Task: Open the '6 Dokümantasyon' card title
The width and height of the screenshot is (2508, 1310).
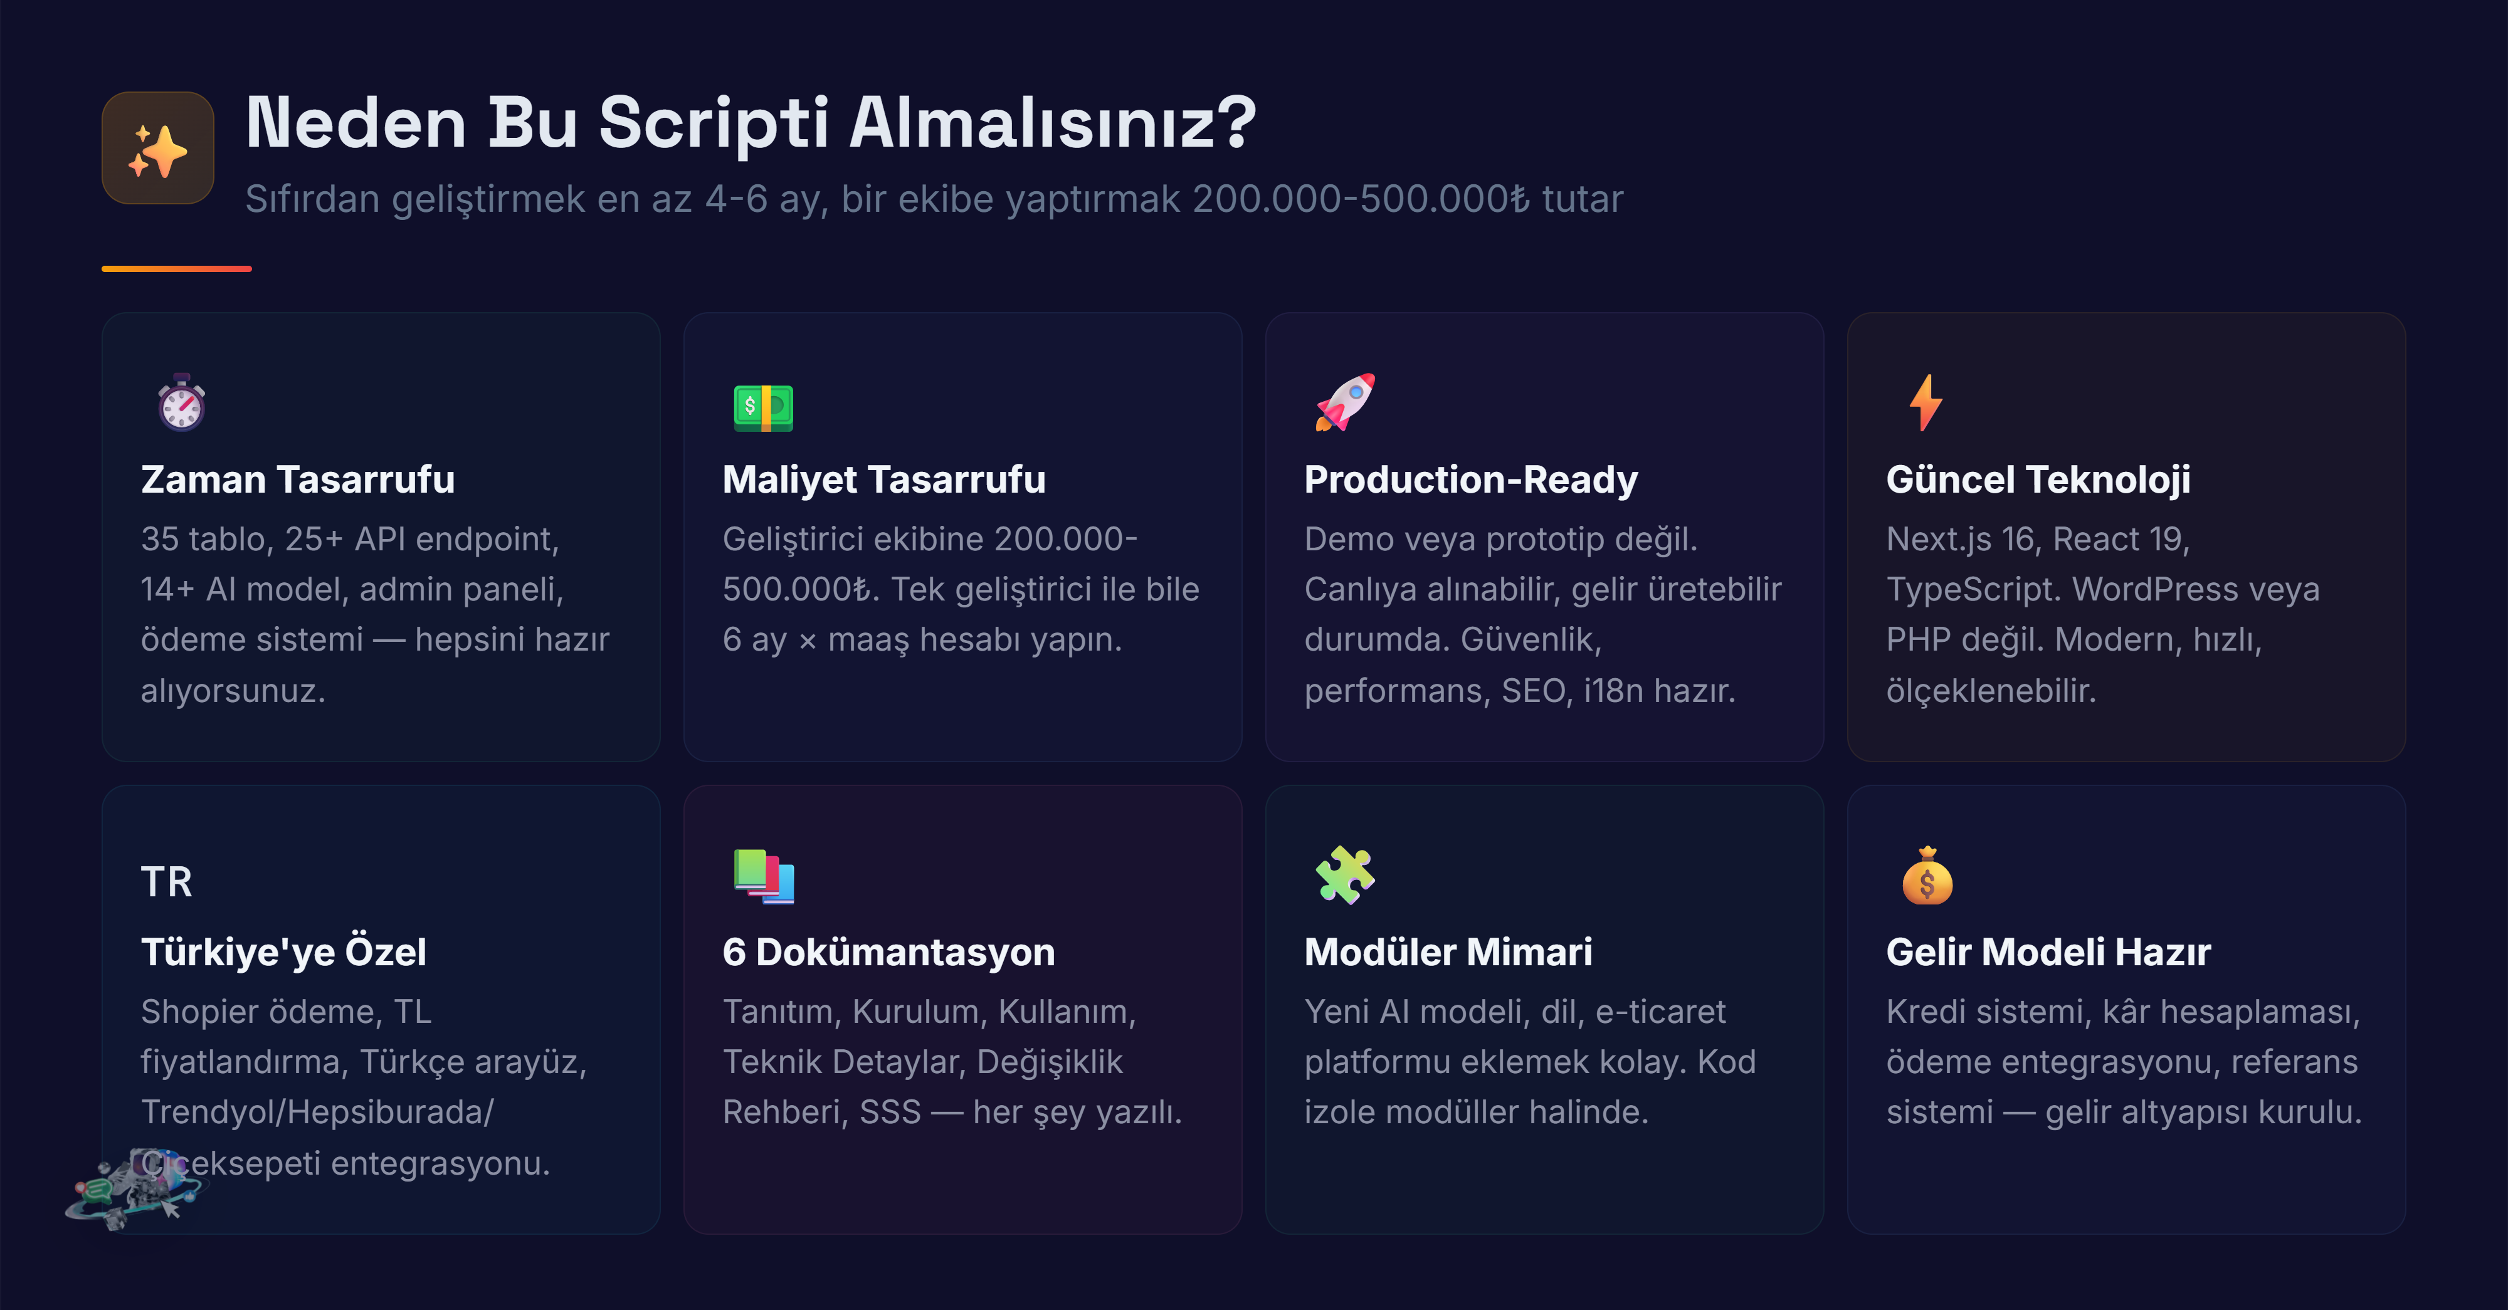Action: [888, 952]
